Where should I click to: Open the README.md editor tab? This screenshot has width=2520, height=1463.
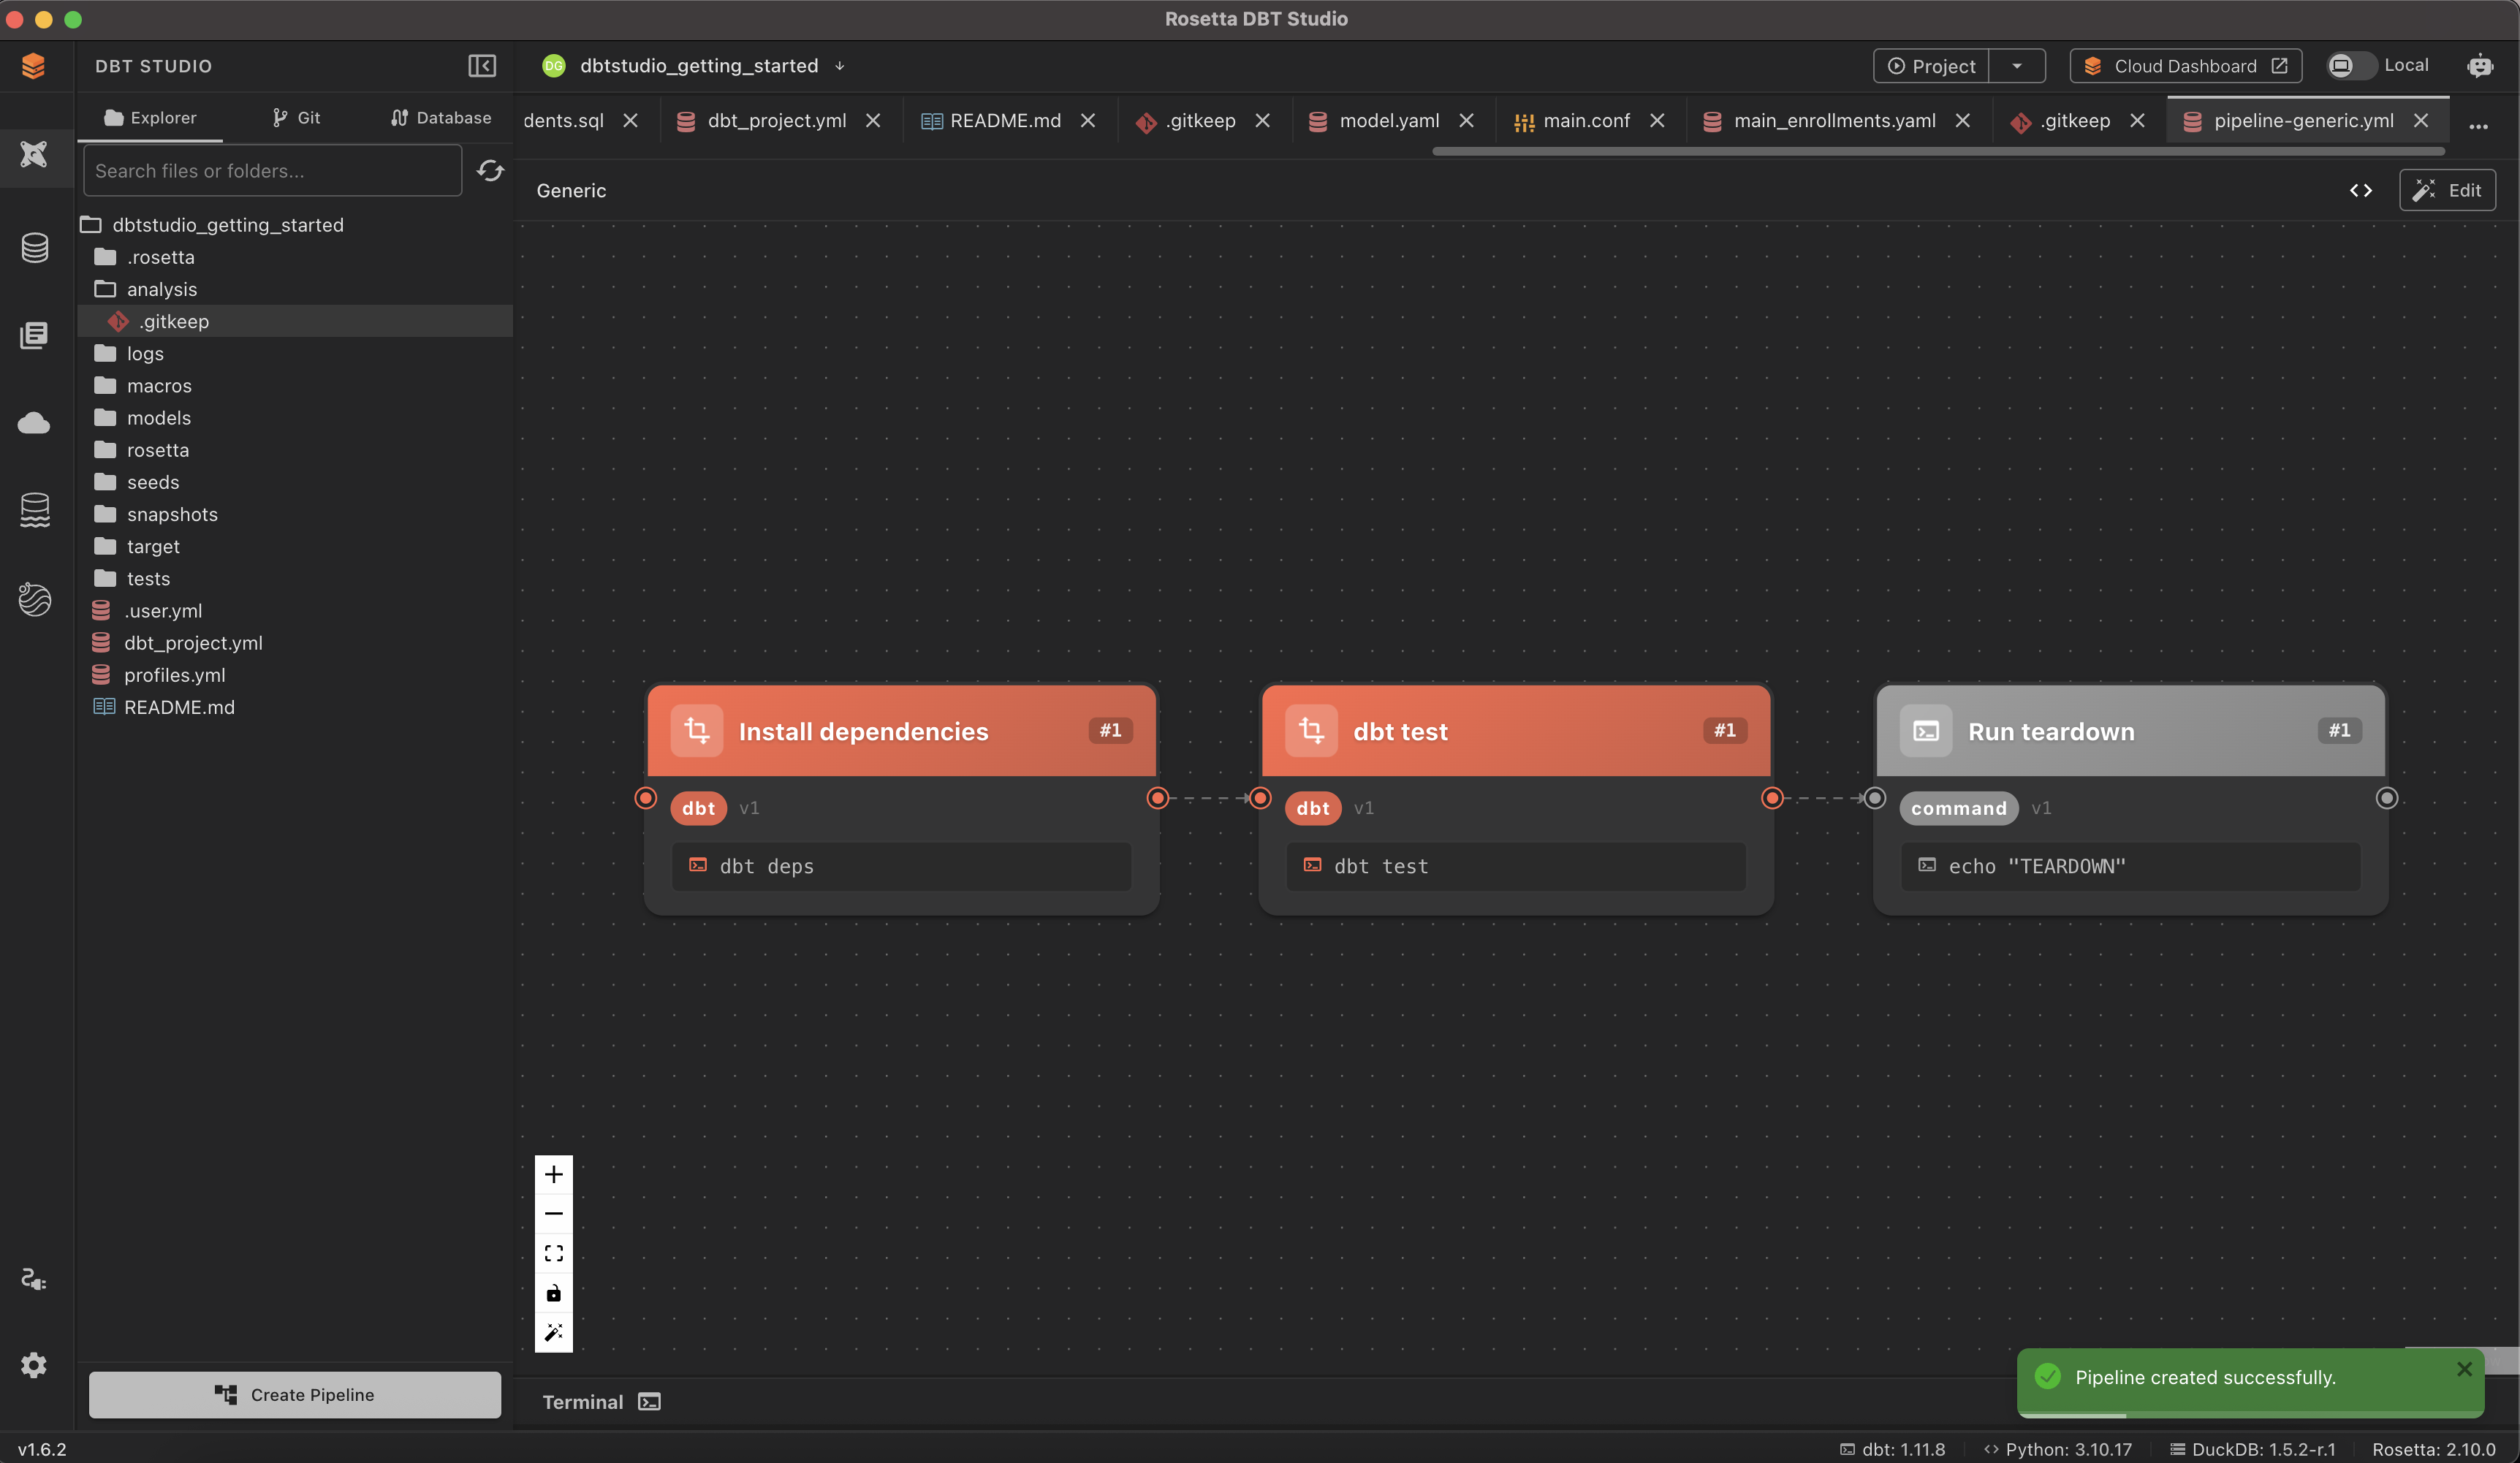(1005, 121)
